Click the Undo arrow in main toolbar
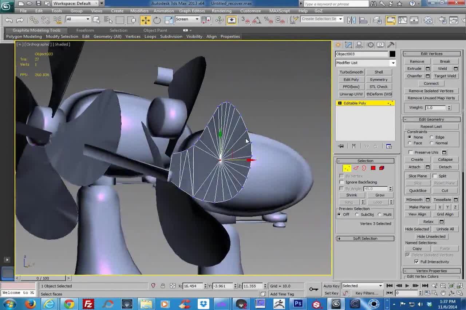 tap(9, 20)
